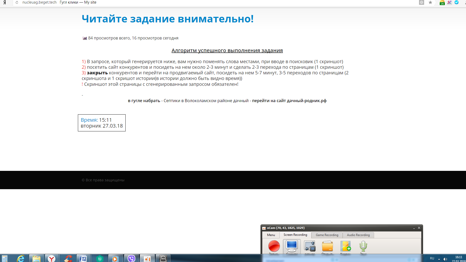
Task: Show hidden system tray icons
Action: tap(439, 259)
